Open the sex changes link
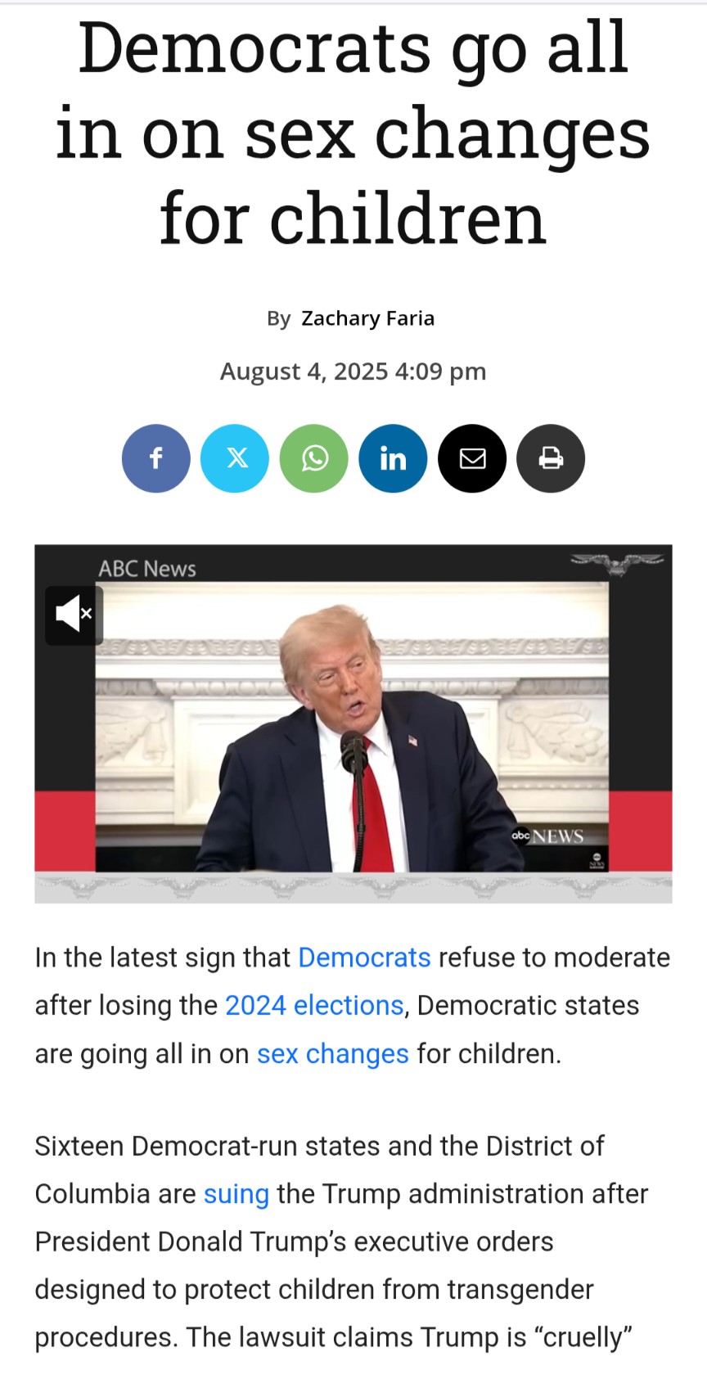The height and width of the screenshot is (1379, 707). tap(332, 1053)
